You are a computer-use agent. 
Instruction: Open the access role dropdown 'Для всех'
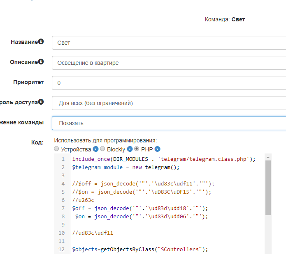169,103
